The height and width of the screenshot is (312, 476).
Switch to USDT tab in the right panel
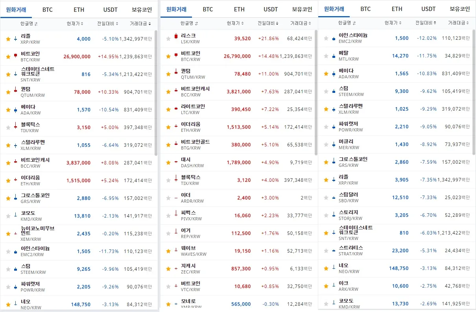pos(428,9)
